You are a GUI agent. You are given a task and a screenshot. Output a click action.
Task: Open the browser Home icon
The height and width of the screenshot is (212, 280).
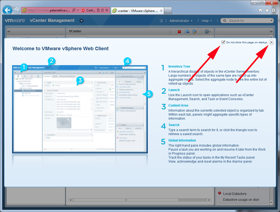260,10
